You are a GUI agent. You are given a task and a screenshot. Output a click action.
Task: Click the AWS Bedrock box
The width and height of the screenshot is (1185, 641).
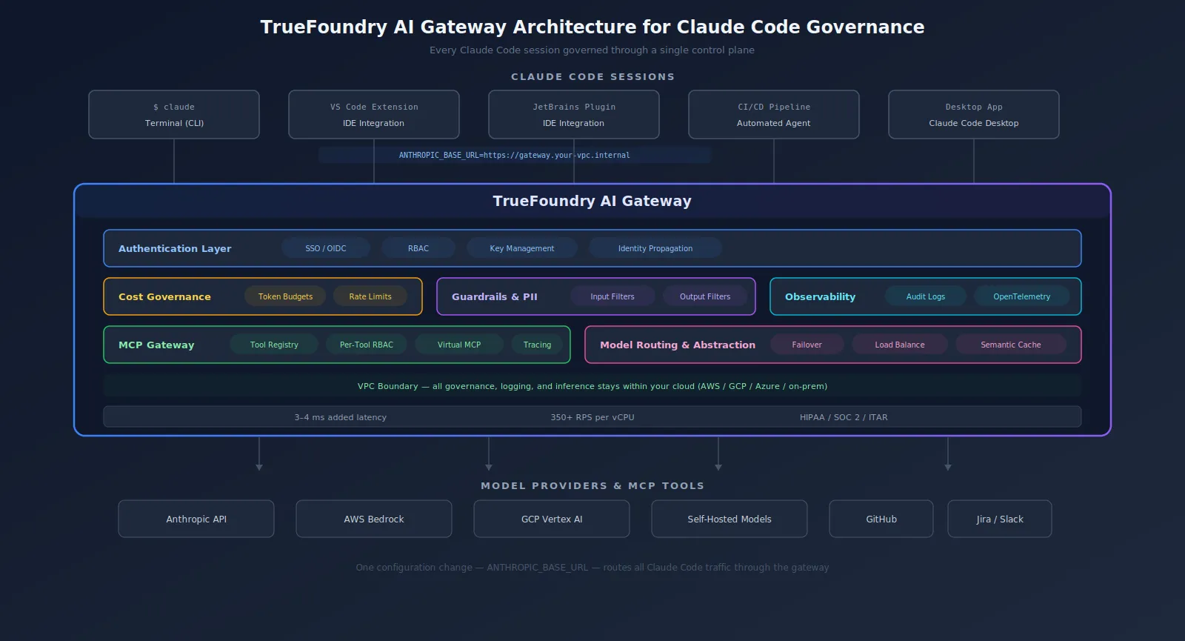374,519
